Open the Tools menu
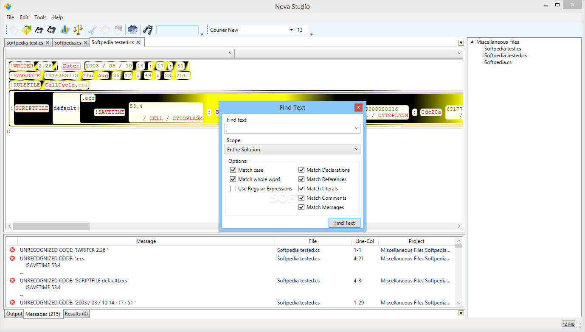Image resolution: width=585 pixels, height=332 pixels. click(x=40, y=17)
